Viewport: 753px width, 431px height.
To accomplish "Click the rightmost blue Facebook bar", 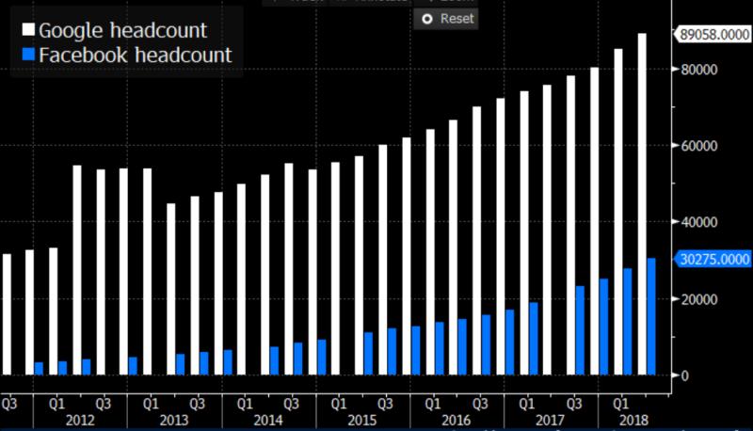I will (x=651, y=315).
